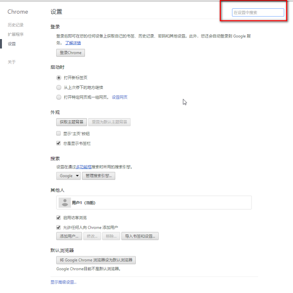
Task: Open 关于 in the sidebar
Action: point(12,62)
